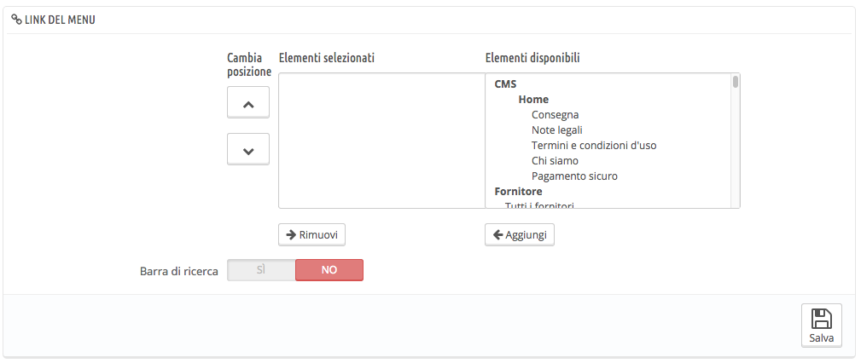Screen dimensions: 861x363
Task: Click the link icon beside Link del menu
Action: [x=16, y=19]
